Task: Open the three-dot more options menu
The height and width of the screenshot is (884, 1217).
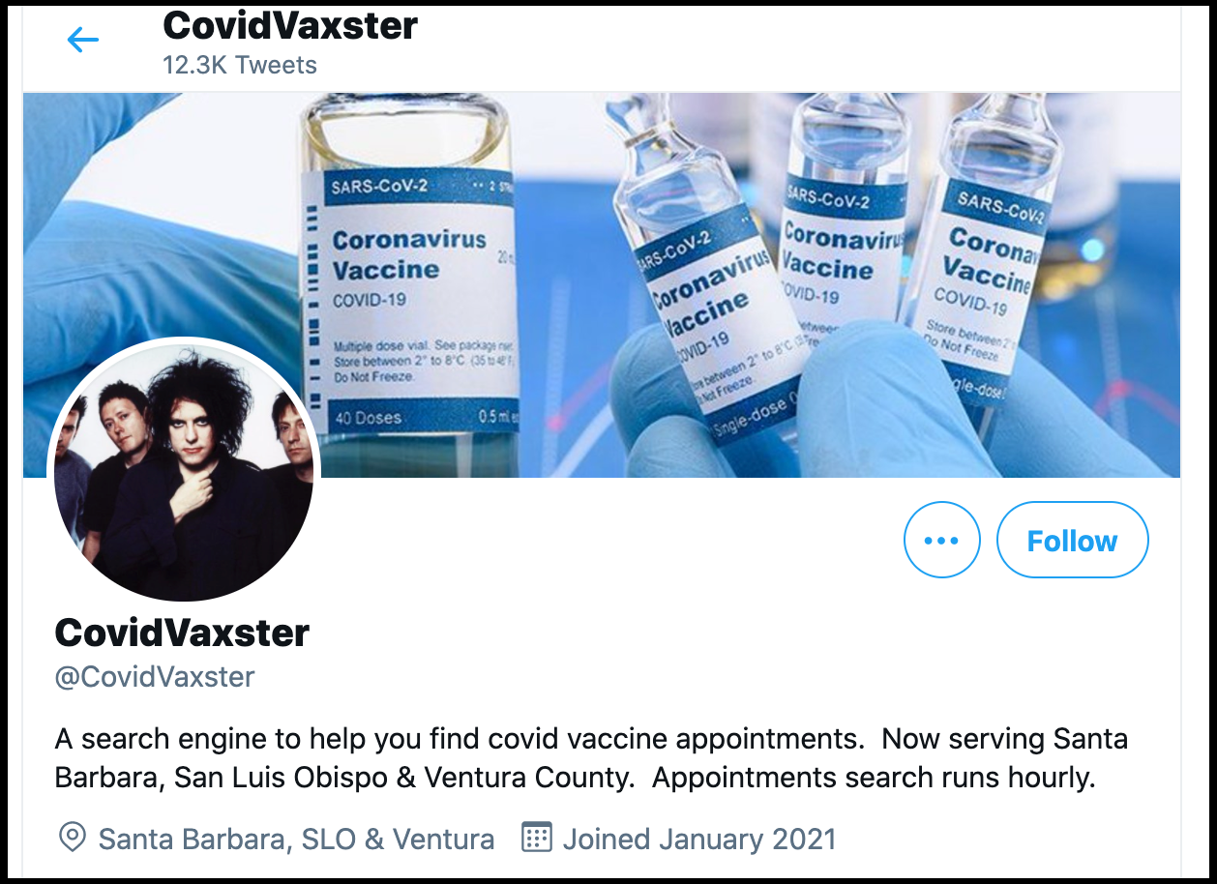Action: 941,540
